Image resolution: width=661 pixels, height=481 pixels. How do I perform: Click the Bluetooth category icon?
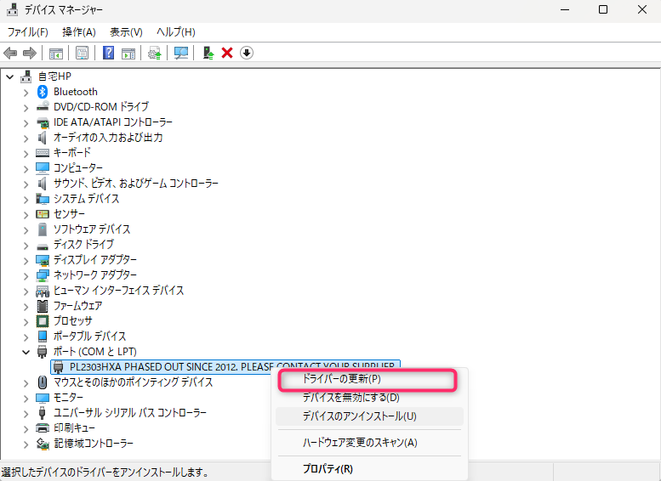pyautogui.click(x=43, y=92)
